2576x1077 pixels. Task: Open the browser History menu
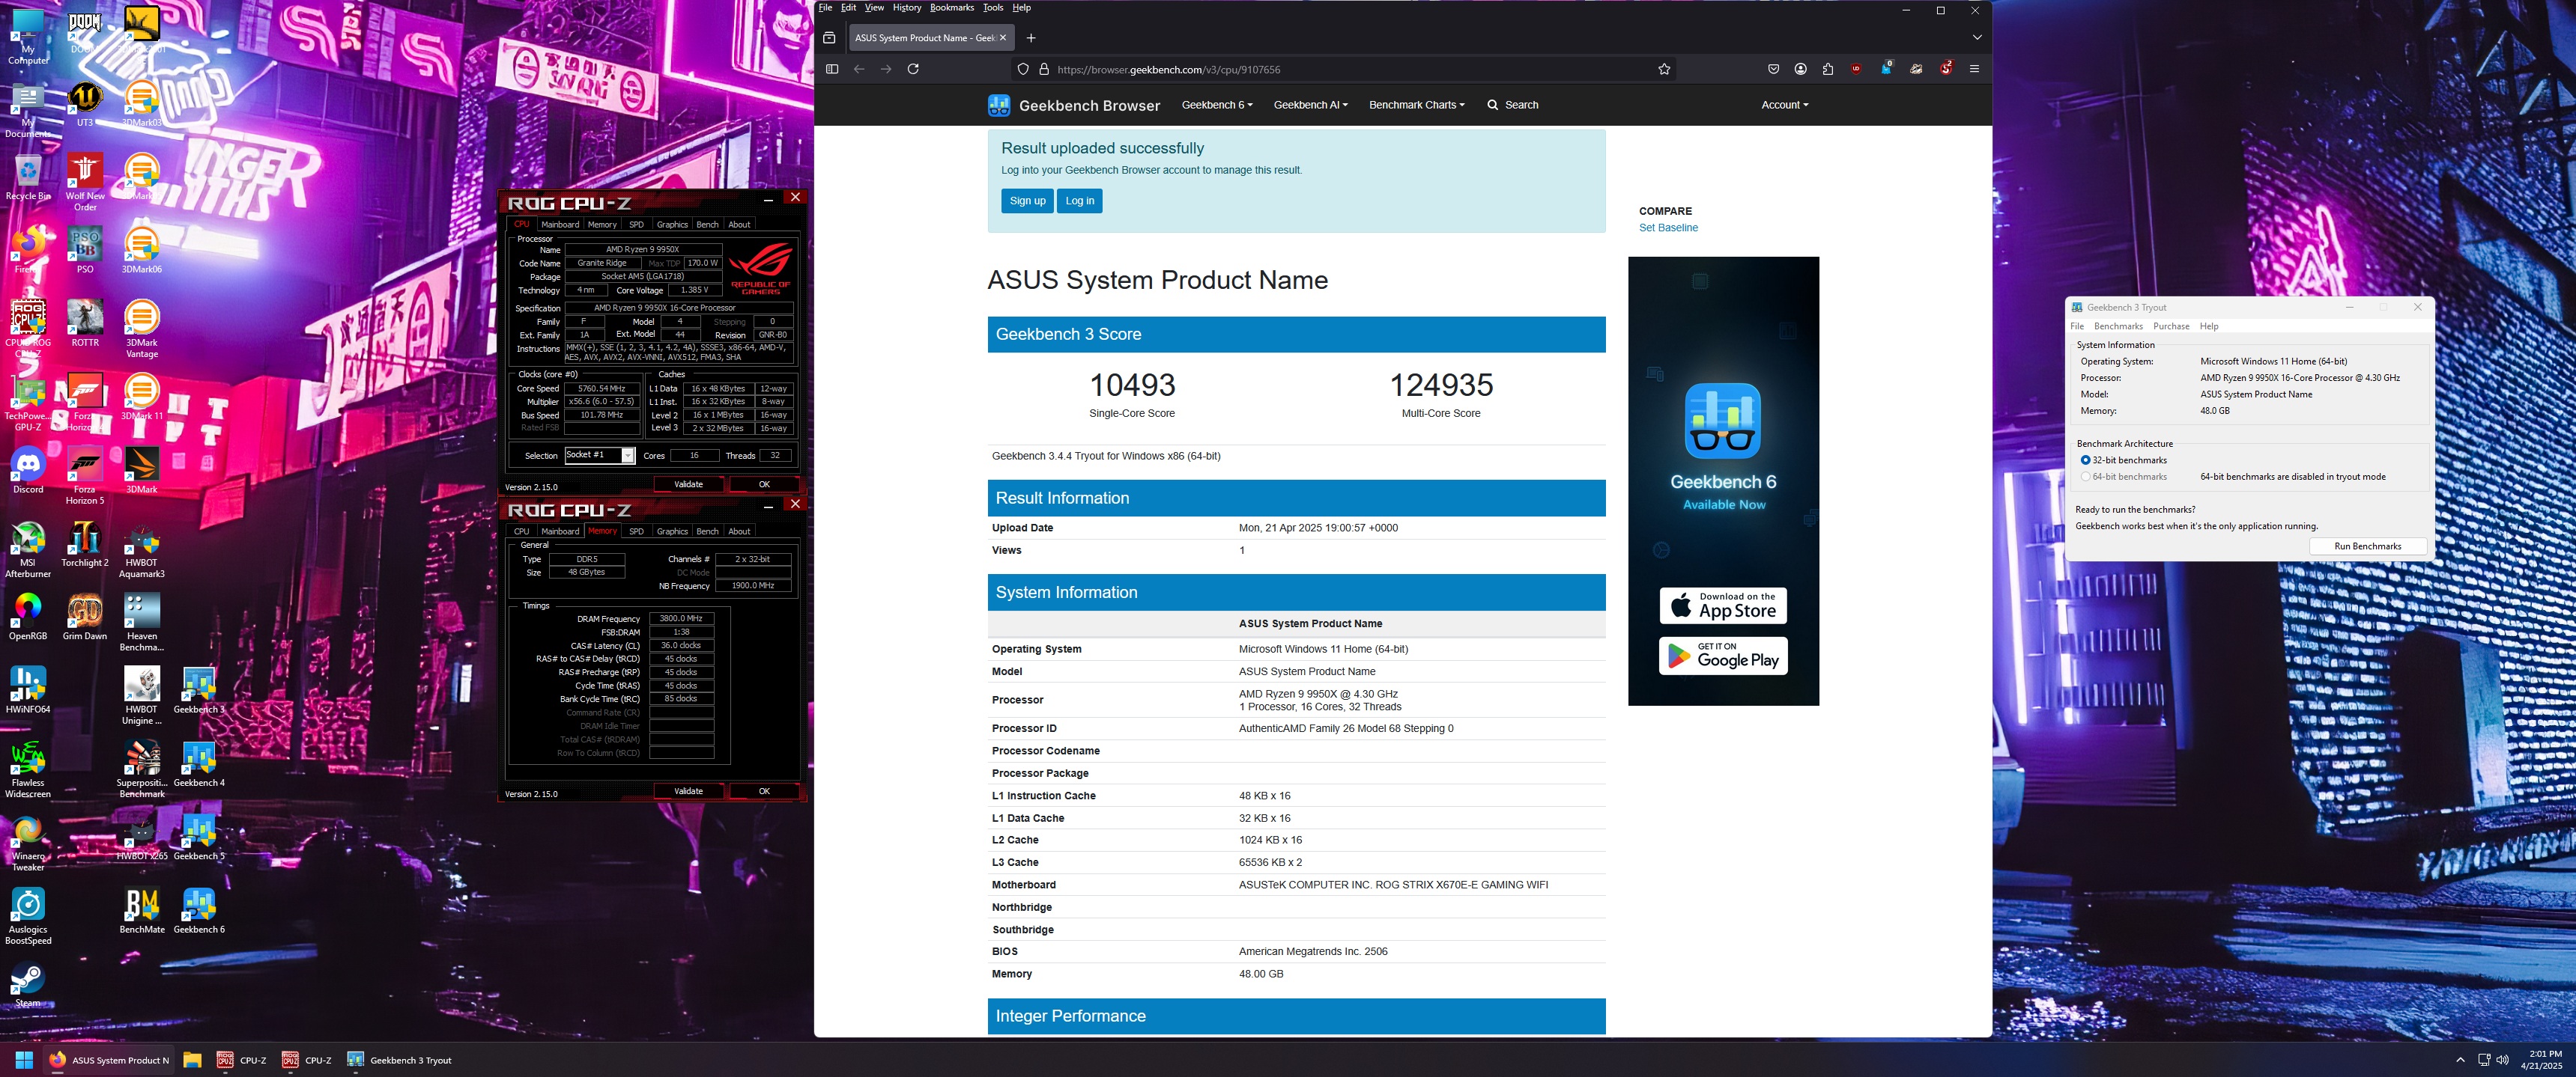906,8
